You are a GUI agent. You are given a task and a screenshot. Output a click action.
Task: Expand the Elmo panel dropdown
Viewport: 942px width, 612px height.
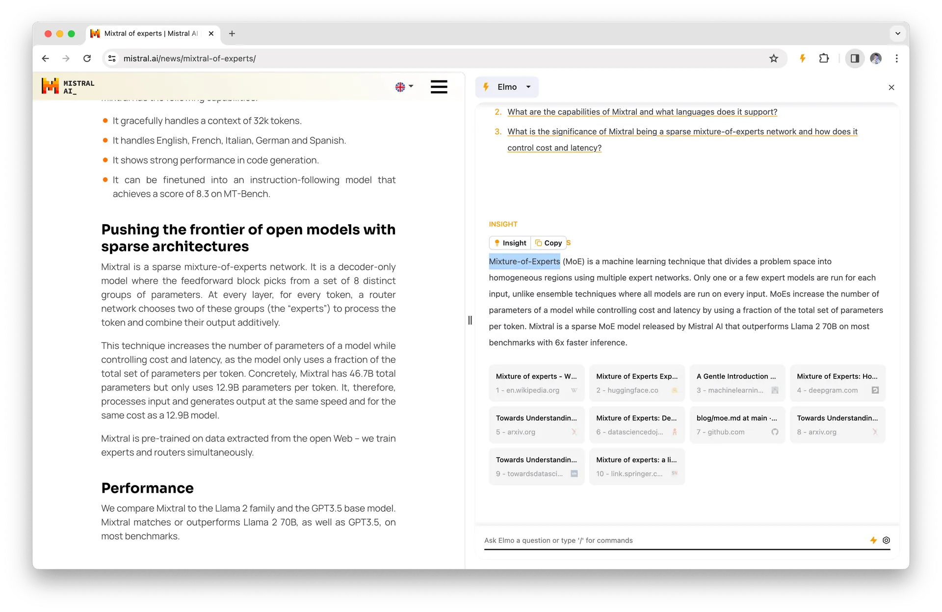[528, 87]
